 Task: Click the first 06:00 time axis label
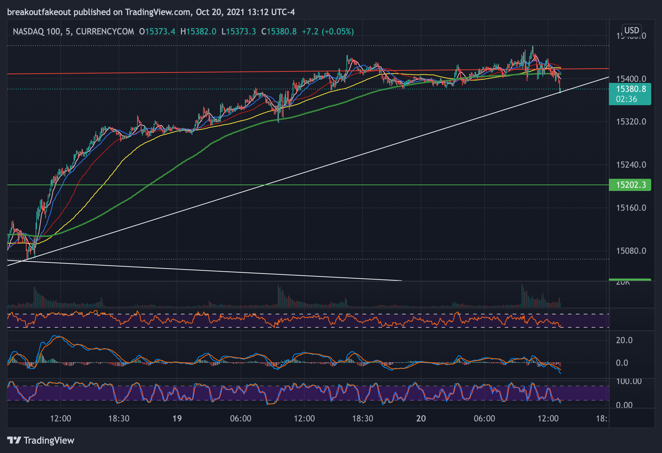(241, 419)
